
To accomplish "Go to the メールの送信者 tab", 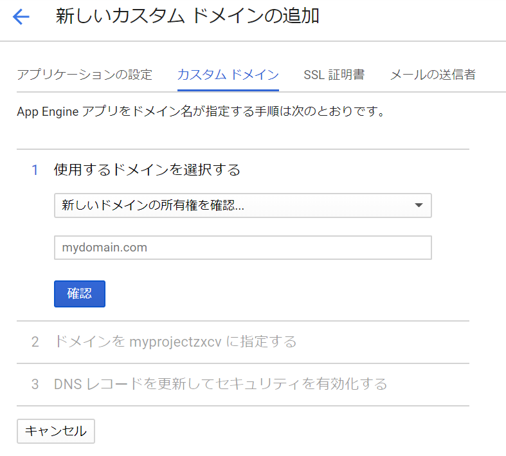I will (433, 75).
